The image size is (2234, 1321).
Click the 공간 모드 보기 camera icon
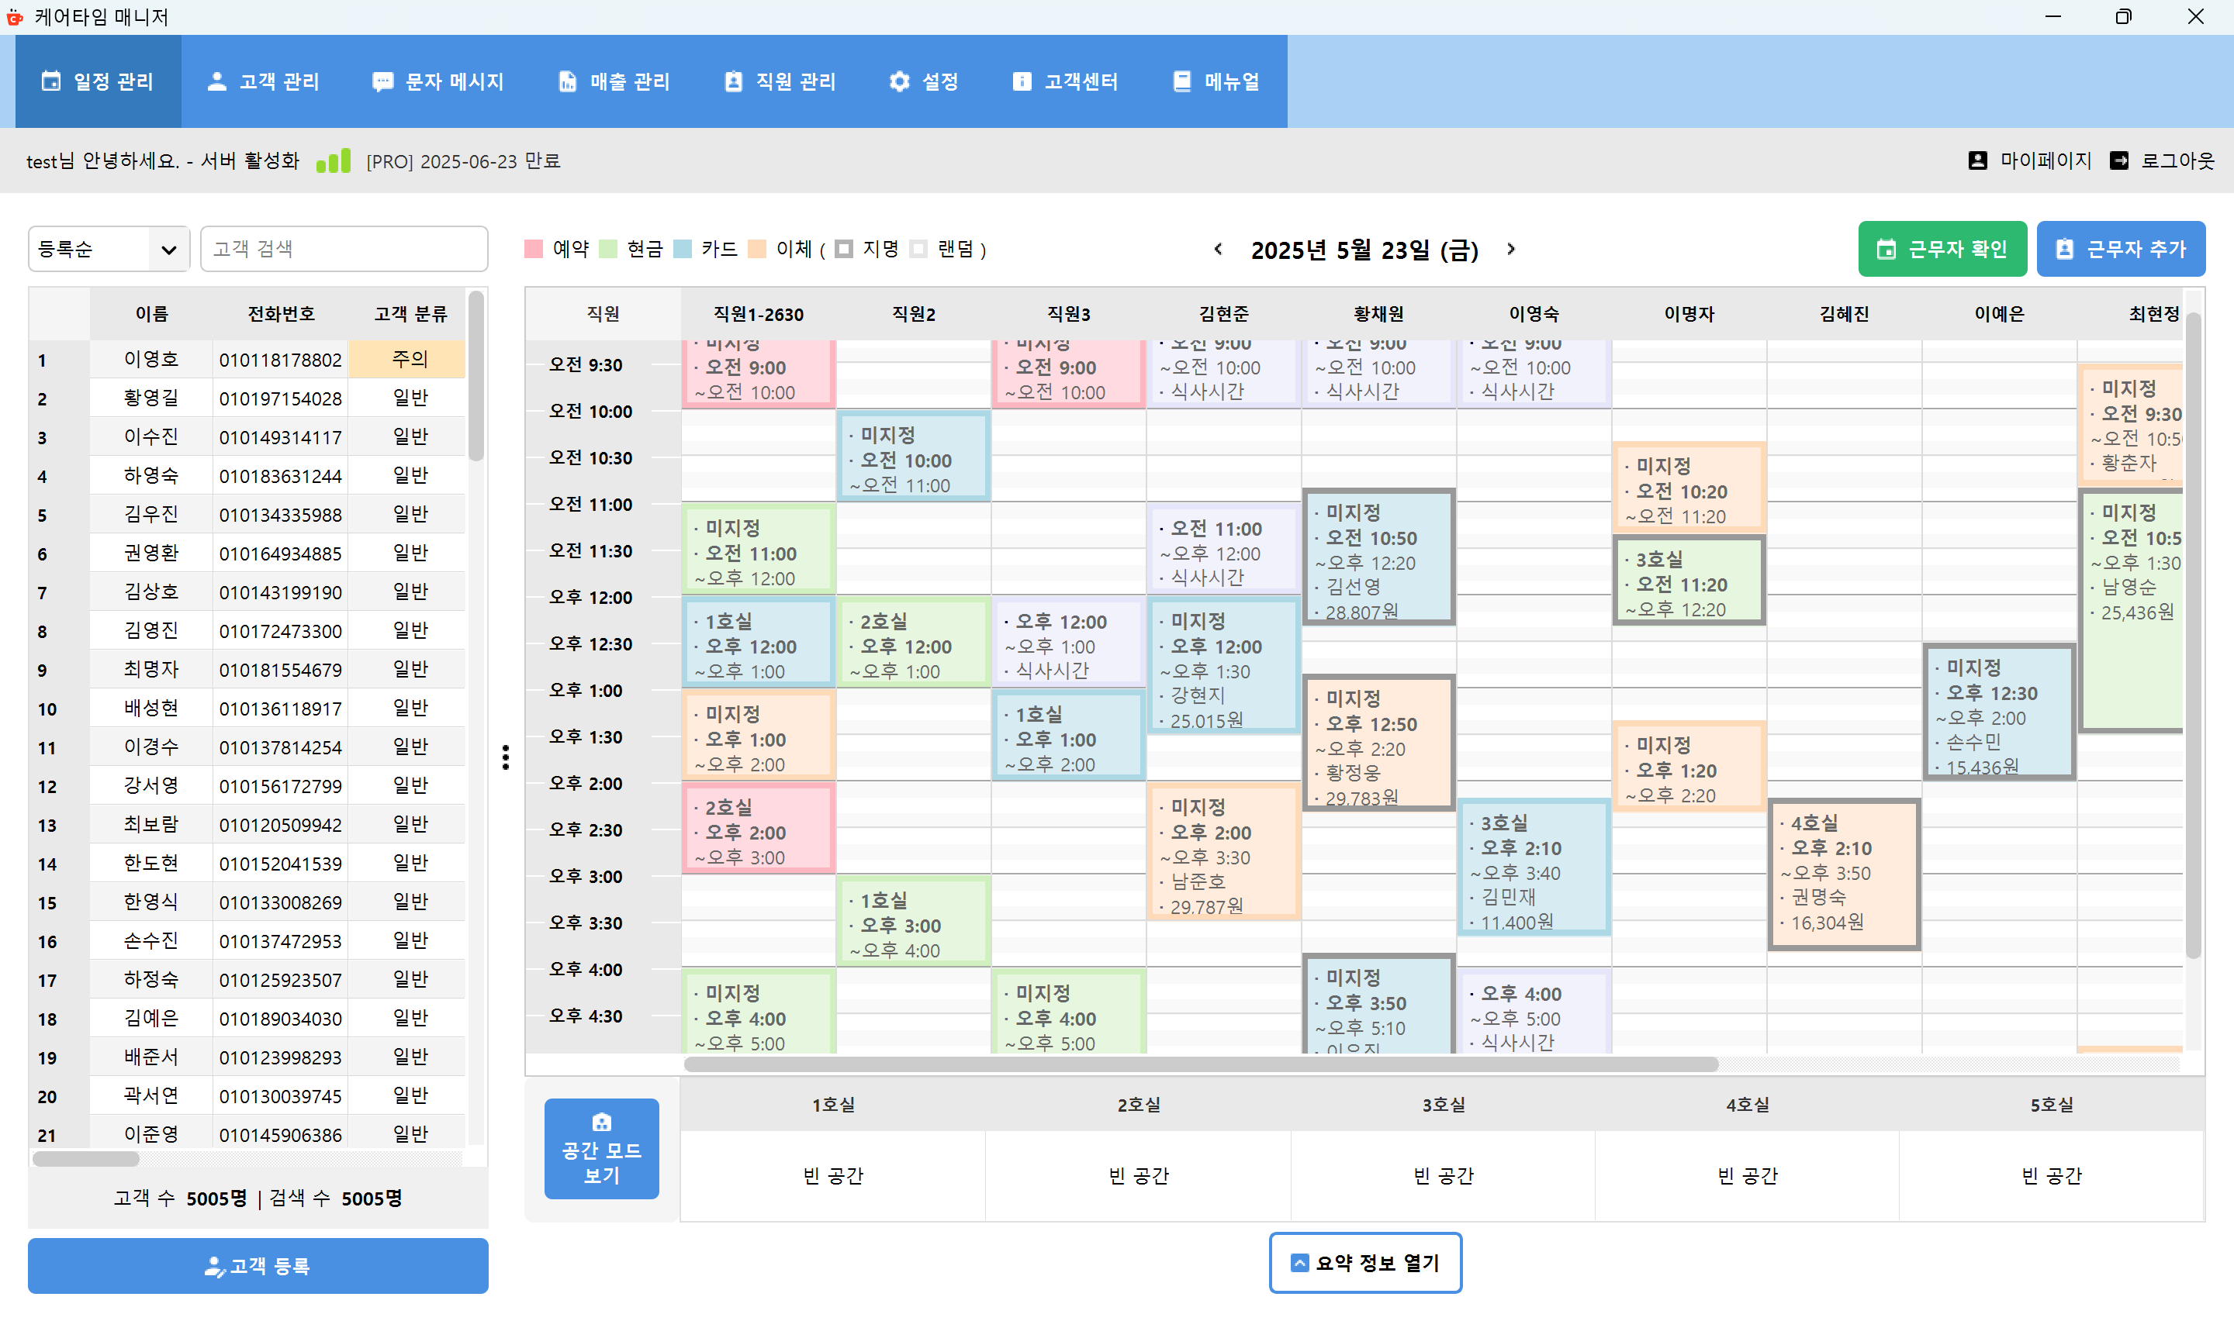tap(601, 1123)
